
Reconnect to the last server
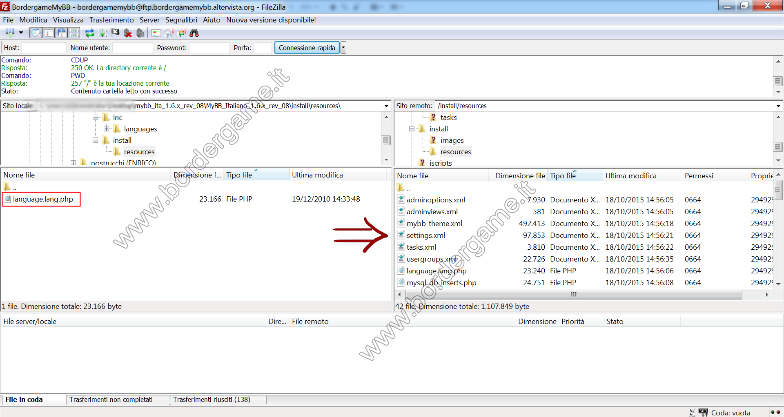140,33
